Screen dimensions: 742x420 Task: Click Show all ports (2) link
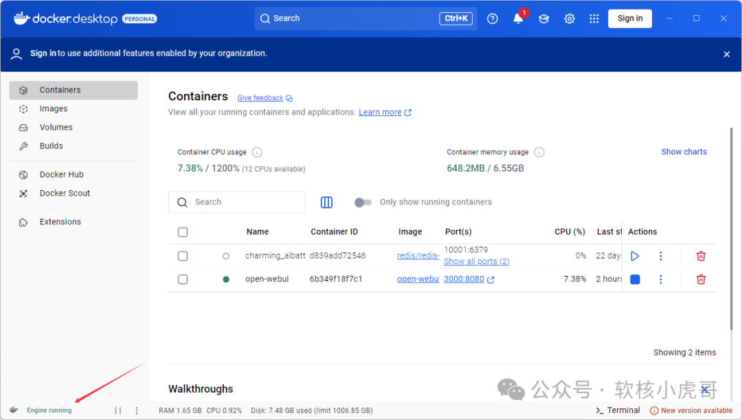pyautogui.click(x=477, y=261)
